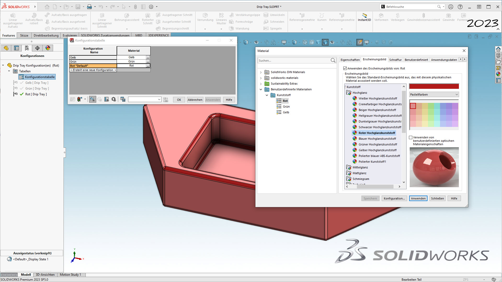
Task: Select Blauer Hochglanzkunststoff appearance
Action: click(377, 139)
